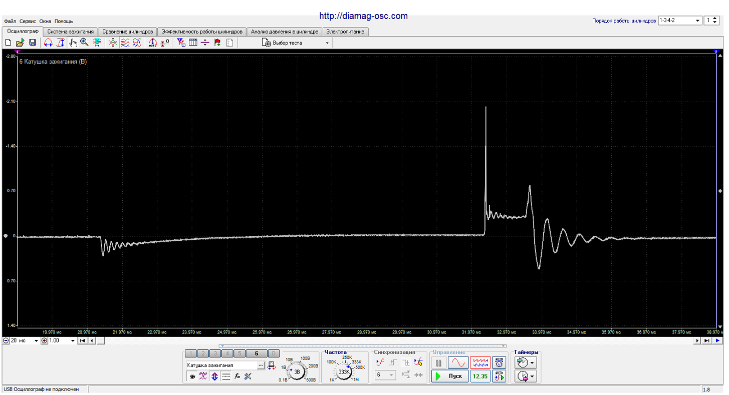
Task: Click the Пуск start button
Action: point(450,376)
